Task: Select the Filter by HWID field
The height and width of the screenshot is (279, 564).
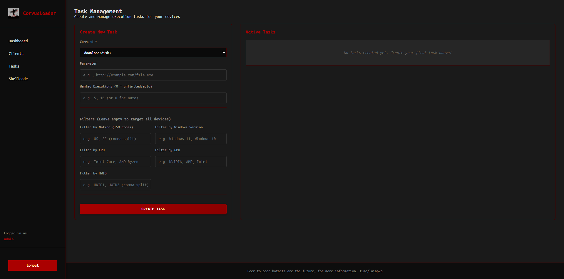Action: [x=116, y=185]
